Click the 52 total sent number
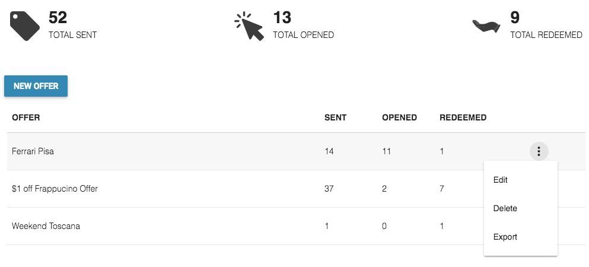Image resolution: width=589 pixels, height=267 pixels. click(x=58, y=18)
